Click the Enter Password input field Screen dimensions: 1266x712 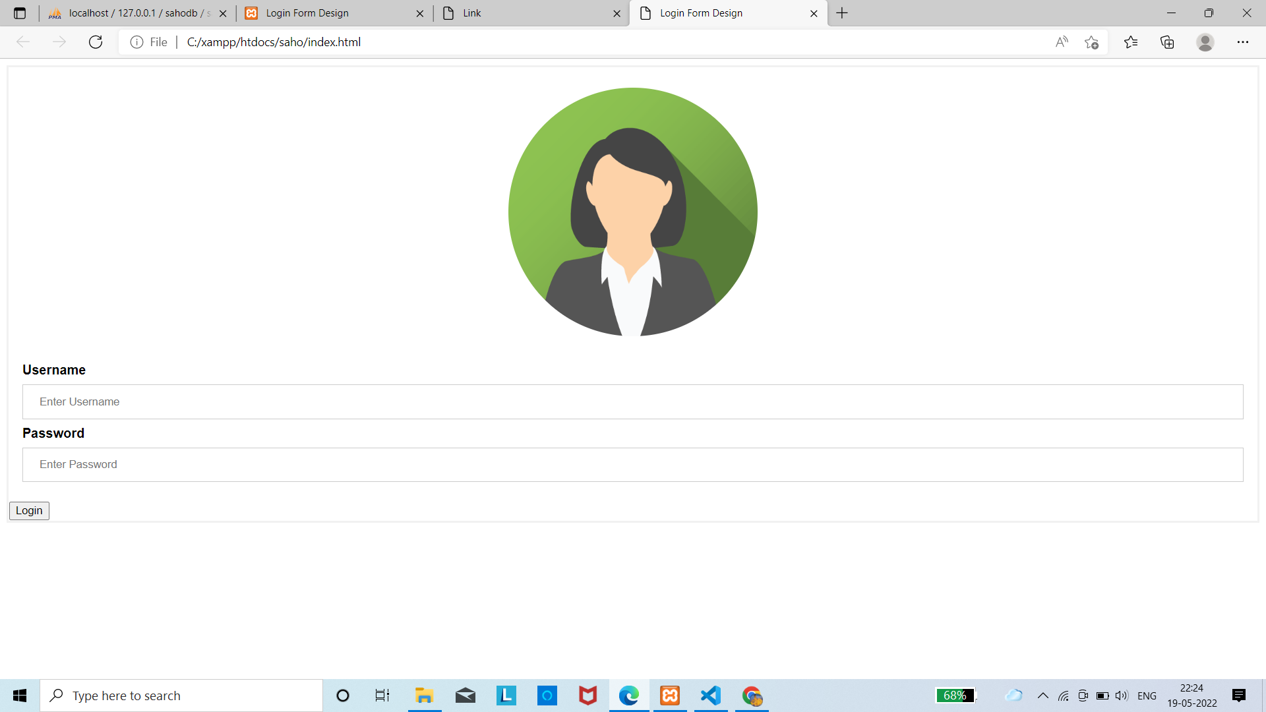click(x=632, y=465)
